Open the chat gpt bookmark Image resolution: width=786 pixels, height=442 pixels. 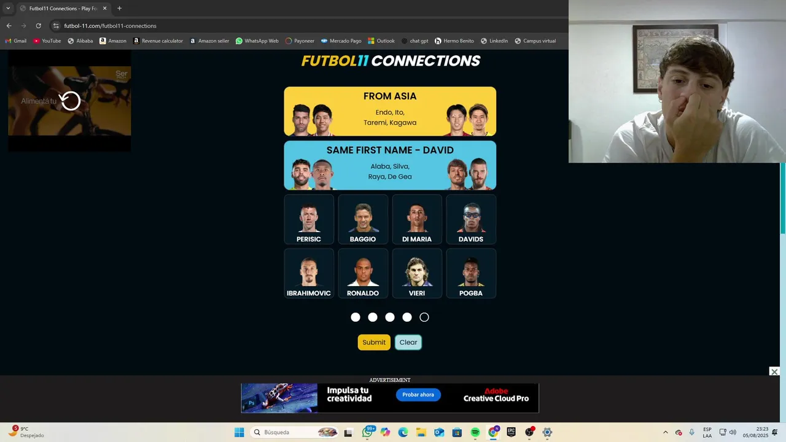(414, 41)
